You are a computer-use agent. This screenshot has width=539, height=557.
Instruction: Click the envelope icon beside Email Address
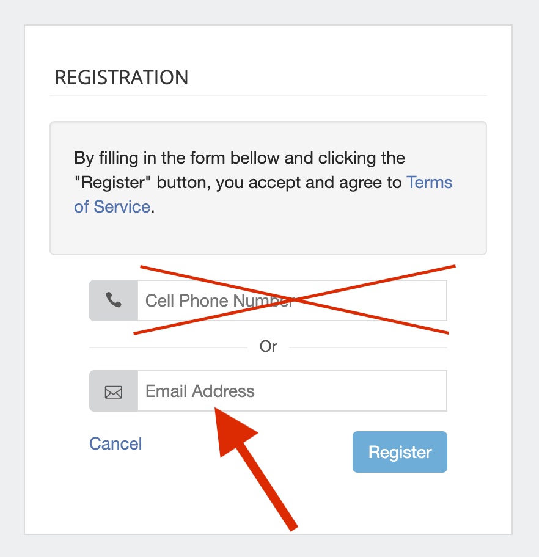[x=113, y=391]
